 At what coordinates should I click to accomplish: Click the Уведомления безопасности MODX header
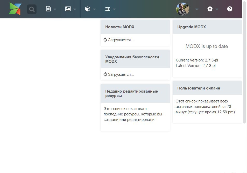click(135, 59)
